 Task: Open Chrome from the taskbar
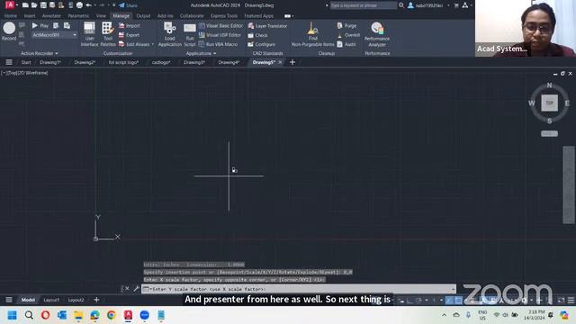pyautogui.click(x=112, y=315)
